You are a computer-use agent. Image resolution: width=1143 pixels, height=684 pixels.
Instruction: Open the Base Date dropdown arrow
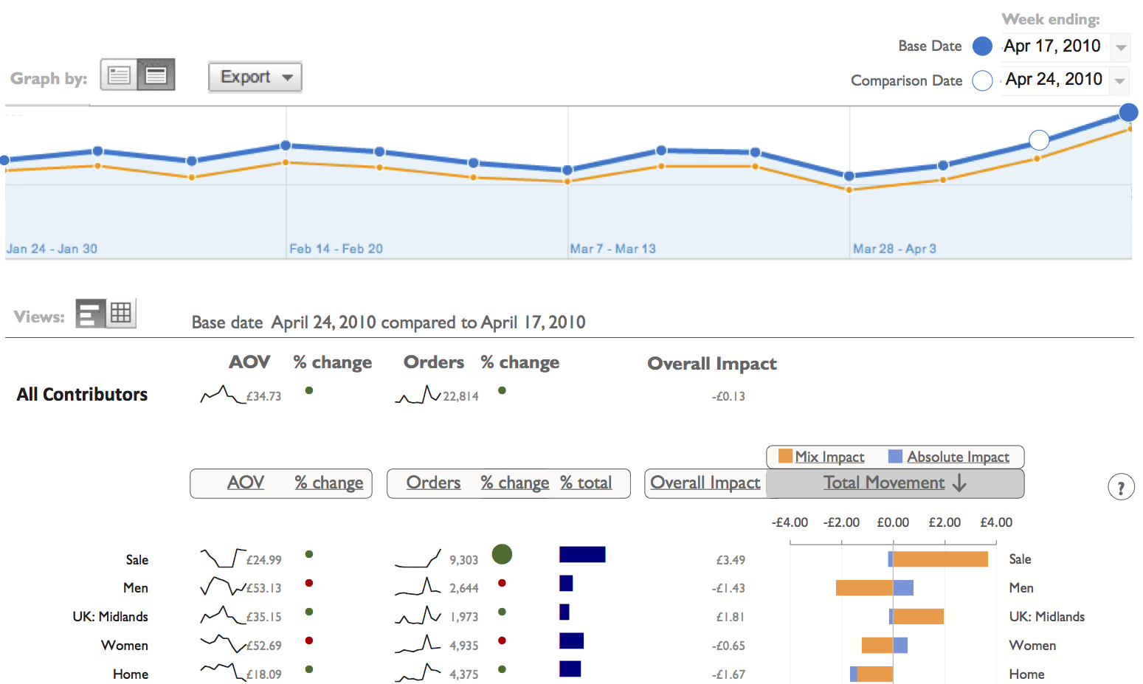pyautogui.click(x=1121, y=47)
